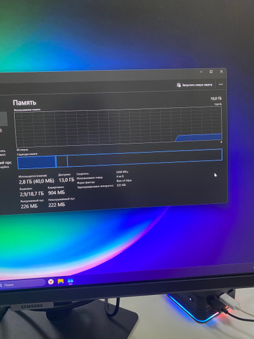Click the 904 МБ cached memory value
254x339 pixels.
pyautogui.click(x=56, y=193)
